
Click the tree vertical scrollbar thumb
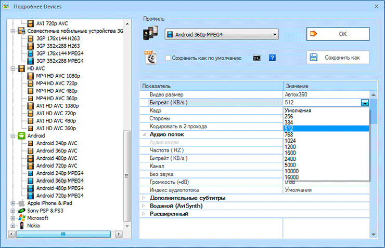(x=127, y=176)
